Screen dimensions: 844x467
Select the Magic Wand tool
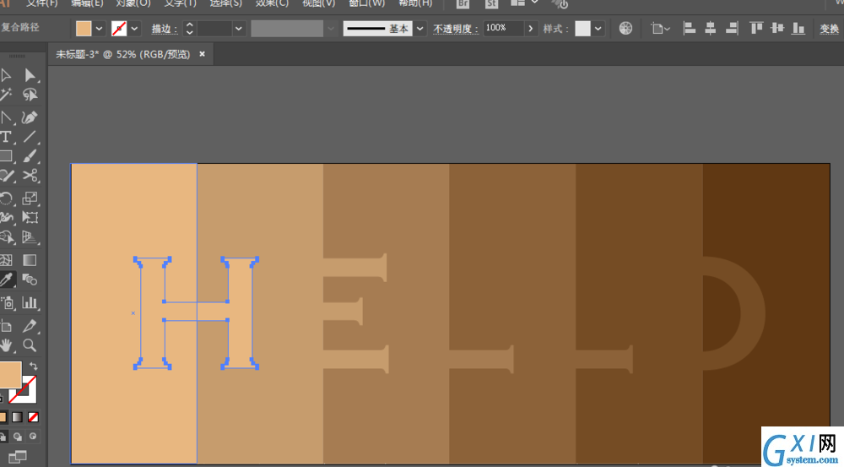pyautogui.click(x=6, y=95)
